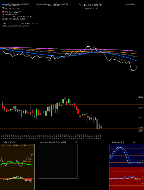Click the MACD histogram chart panel
Image resolution: width=144 pixels, height=190 pixels.
pos(17,178)
